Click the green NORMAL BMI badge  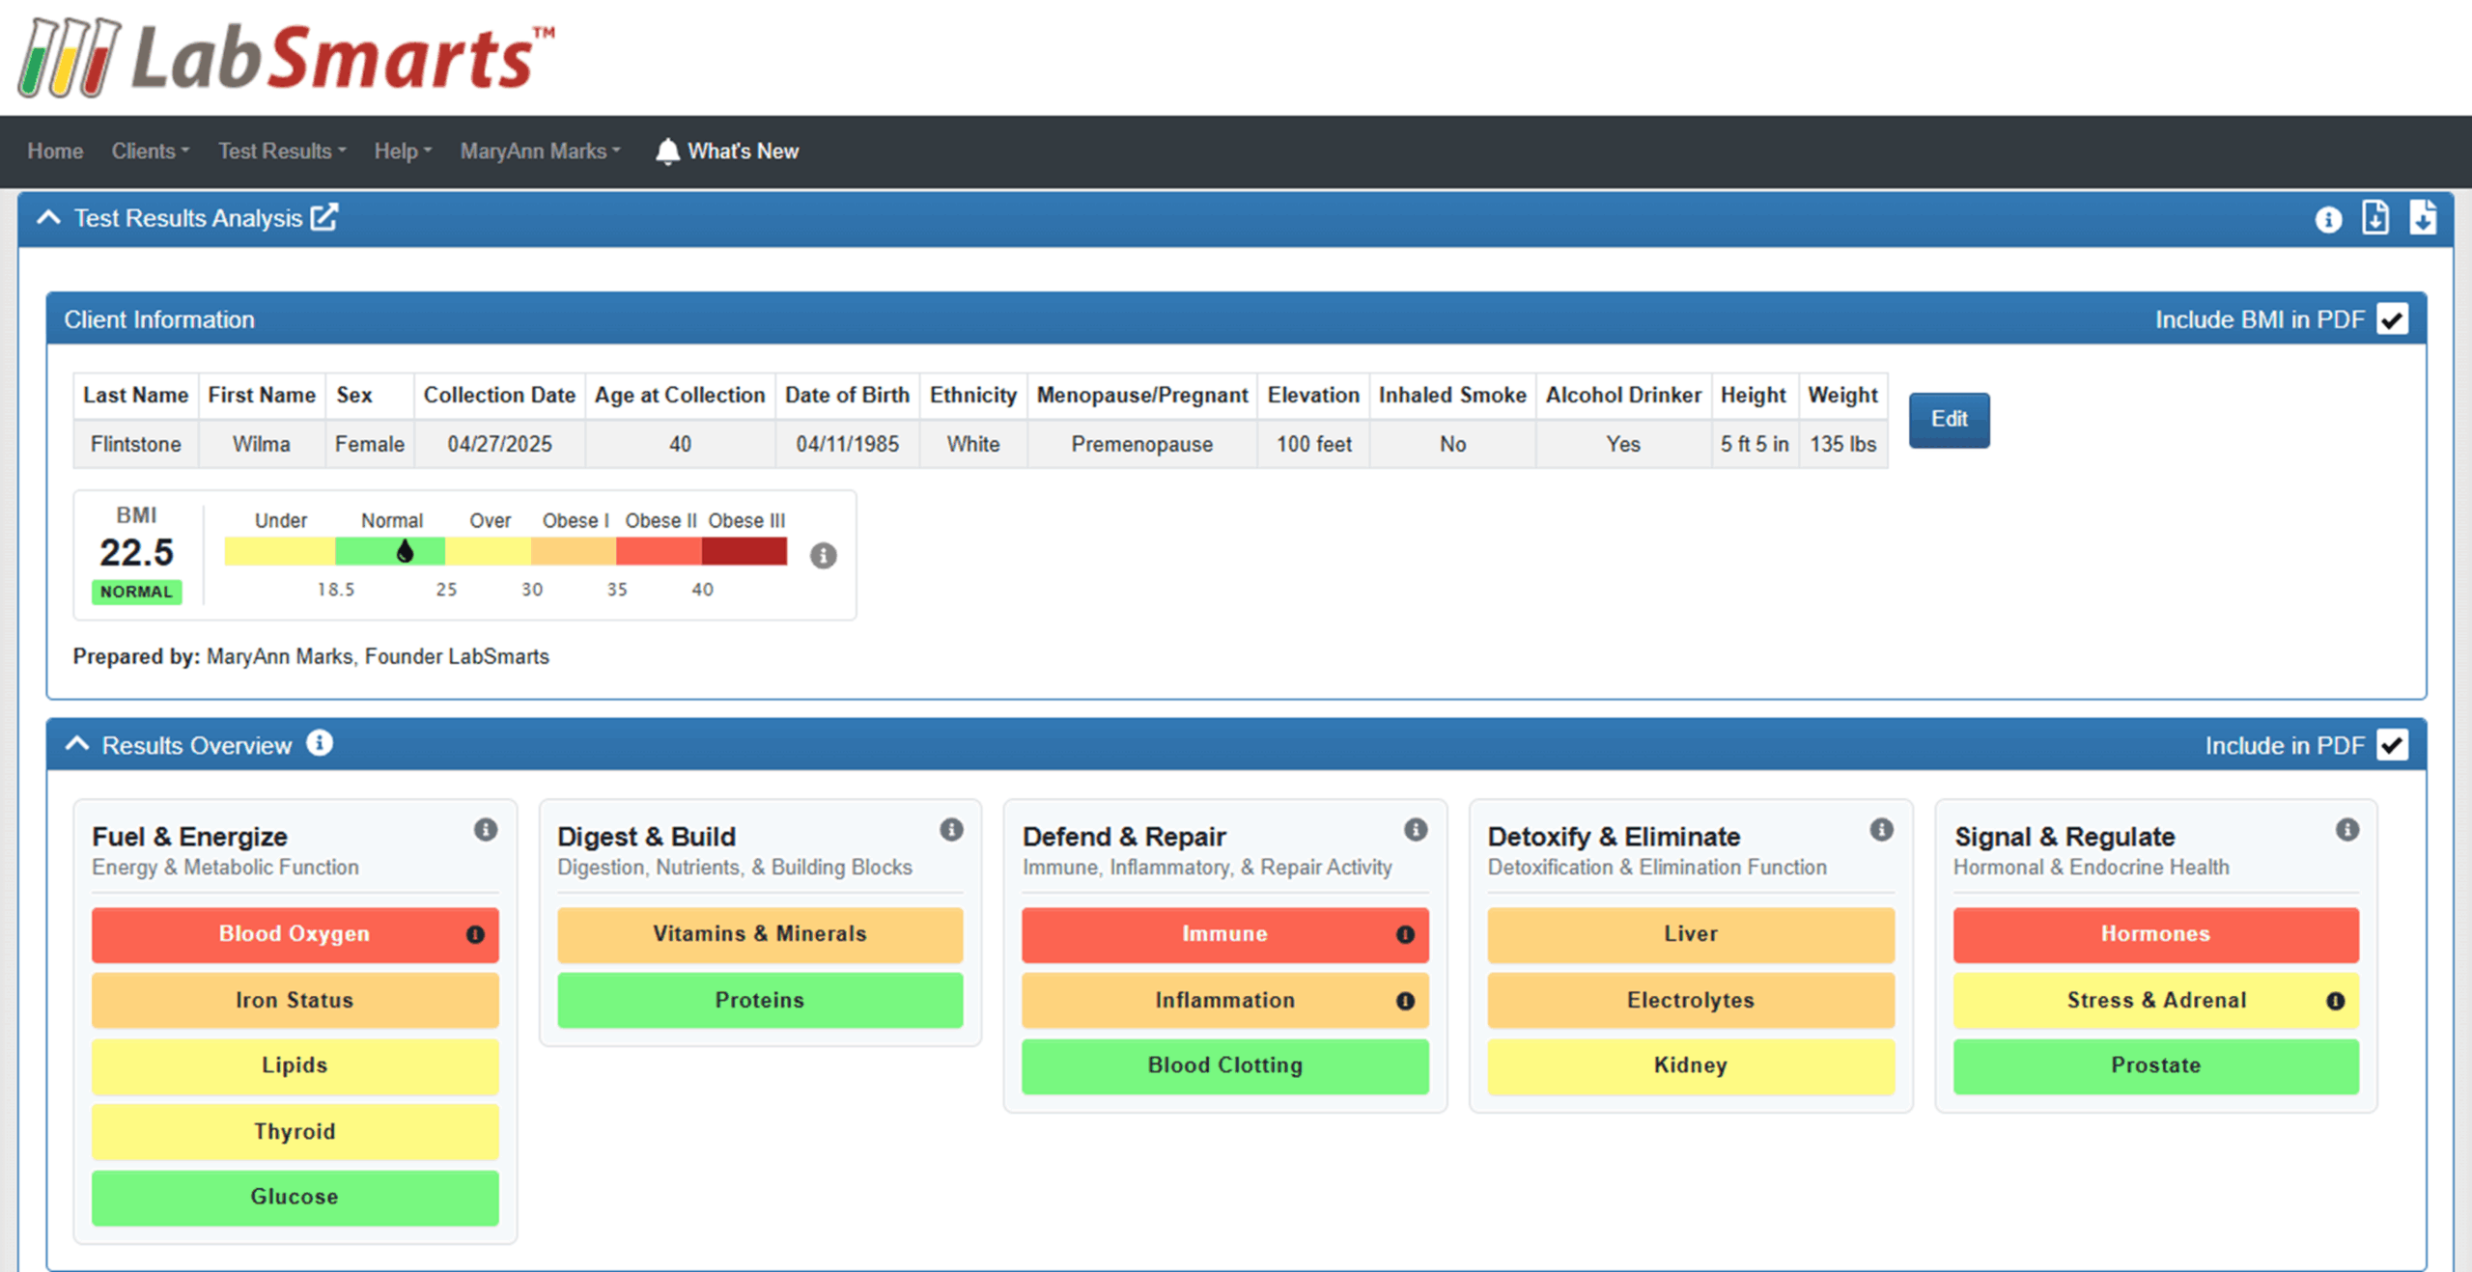[136, 592]
